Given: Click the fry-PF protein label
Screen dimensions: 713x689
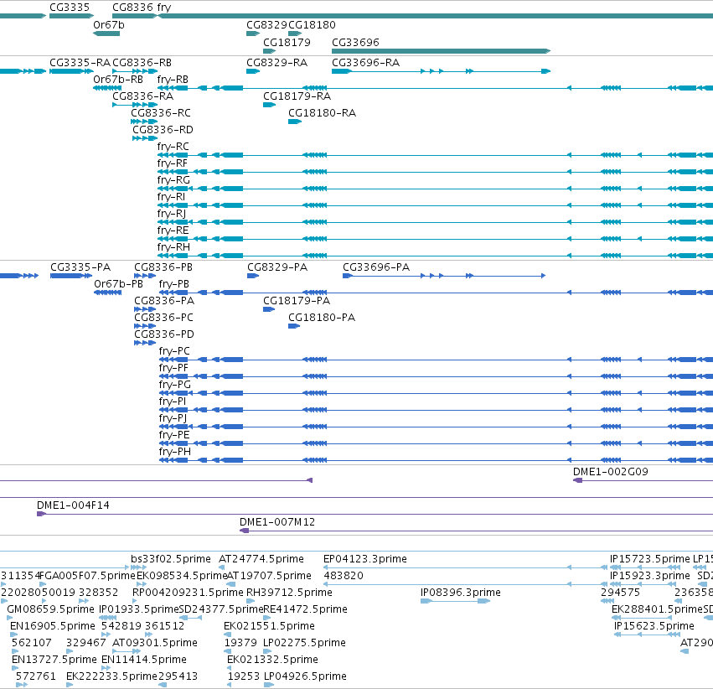Looking at the screenshot, I should point(173,367).
